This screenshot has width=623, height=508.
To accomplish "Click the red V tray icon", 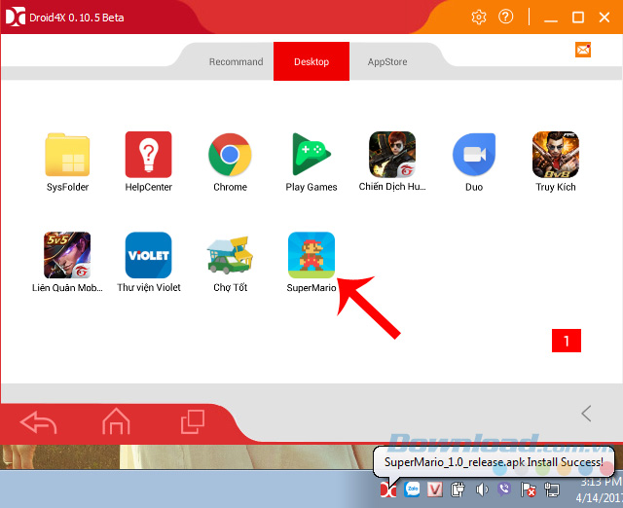I will point(435,490).
